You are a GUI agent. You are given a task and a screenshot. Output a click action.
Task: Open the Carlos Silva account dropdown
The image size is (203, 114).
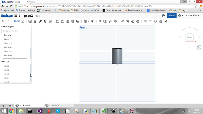[x=192, y=15]
